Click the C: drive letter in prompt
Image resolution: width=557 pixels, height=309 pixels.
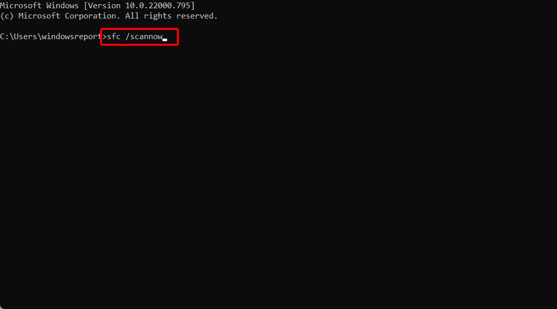(x=4, y=37)
